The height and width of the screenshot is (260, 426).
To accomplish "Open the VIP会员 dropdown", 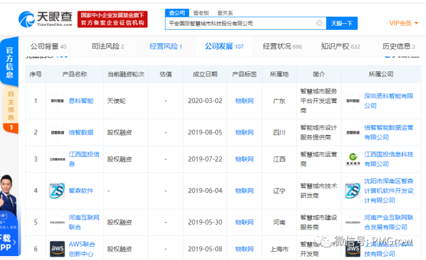I will point(403,23).
